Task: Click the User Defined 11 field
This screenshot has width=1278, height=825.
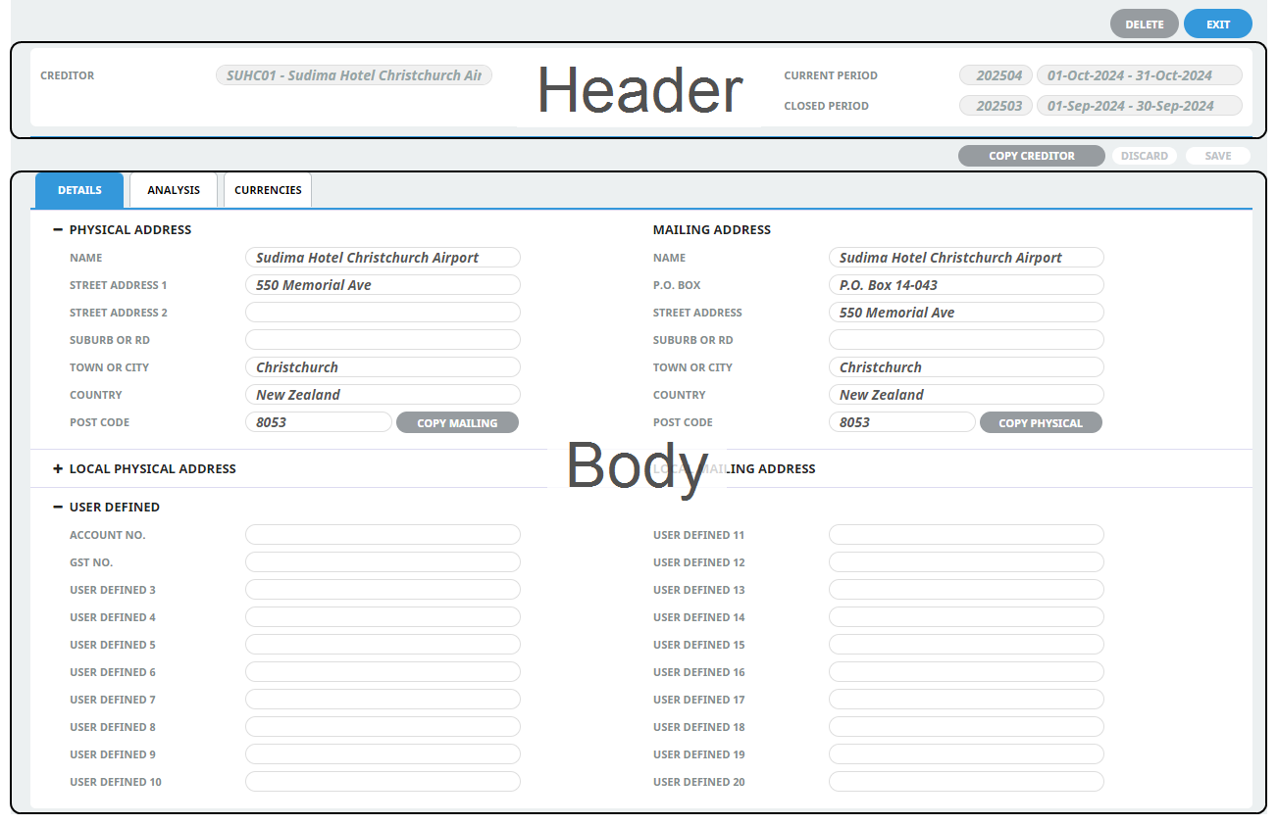Action: click(x=966, y=535)
